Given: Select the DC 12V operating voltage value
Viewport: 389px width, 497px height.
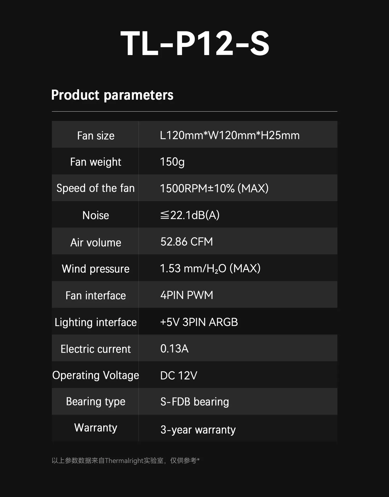Looking at the screenshot, I should [179, 376].
